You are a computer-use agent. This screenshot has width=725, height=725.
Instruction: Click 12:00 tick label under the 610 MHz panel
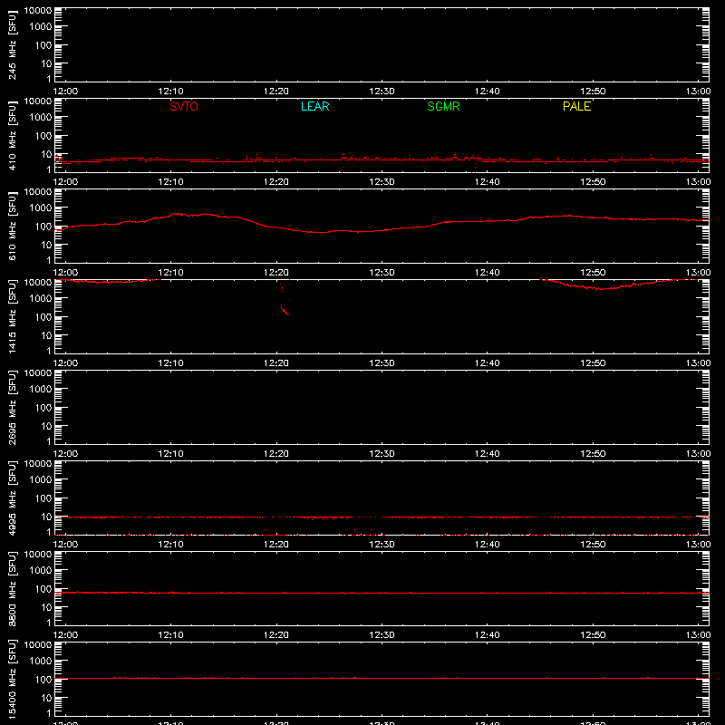[65, 273]
